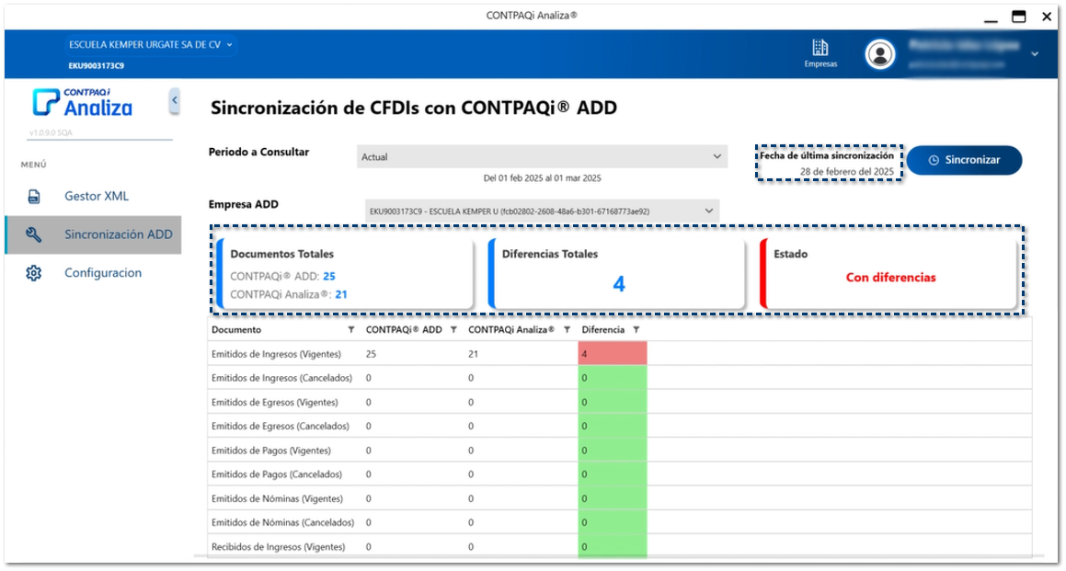This screenshot has height=571, width=1066.
Task: Expand the company selector ESCUELA KEMPER URGATE
Action: coord(151,45)
